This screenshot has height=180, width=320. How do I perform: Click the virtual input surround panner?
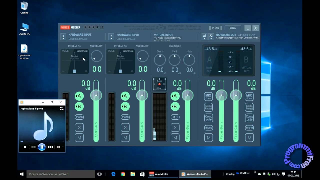[x=159, y=84]
